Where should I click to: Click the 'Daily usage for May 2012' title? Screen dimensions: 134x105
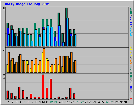27,4
